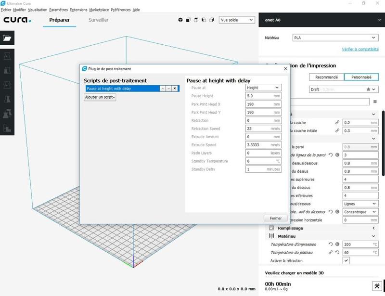Click Retraction Speed input field
This screenshot has width=385, height=296.
263,129
